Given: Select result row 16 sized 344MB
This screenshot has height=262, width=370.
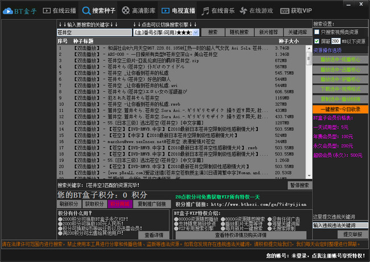Looking at the screenshot, I should pyautogui.click(x=181, y=142).
